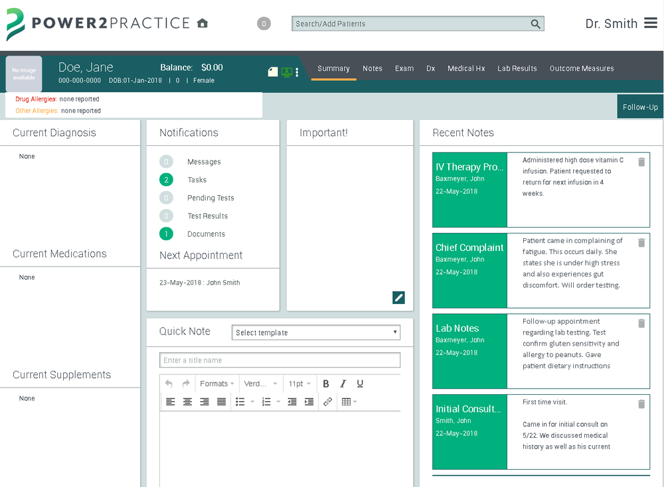664x487 pixels.
Task: Open the 11pt font size dropdown
Action: pos(299,383)
